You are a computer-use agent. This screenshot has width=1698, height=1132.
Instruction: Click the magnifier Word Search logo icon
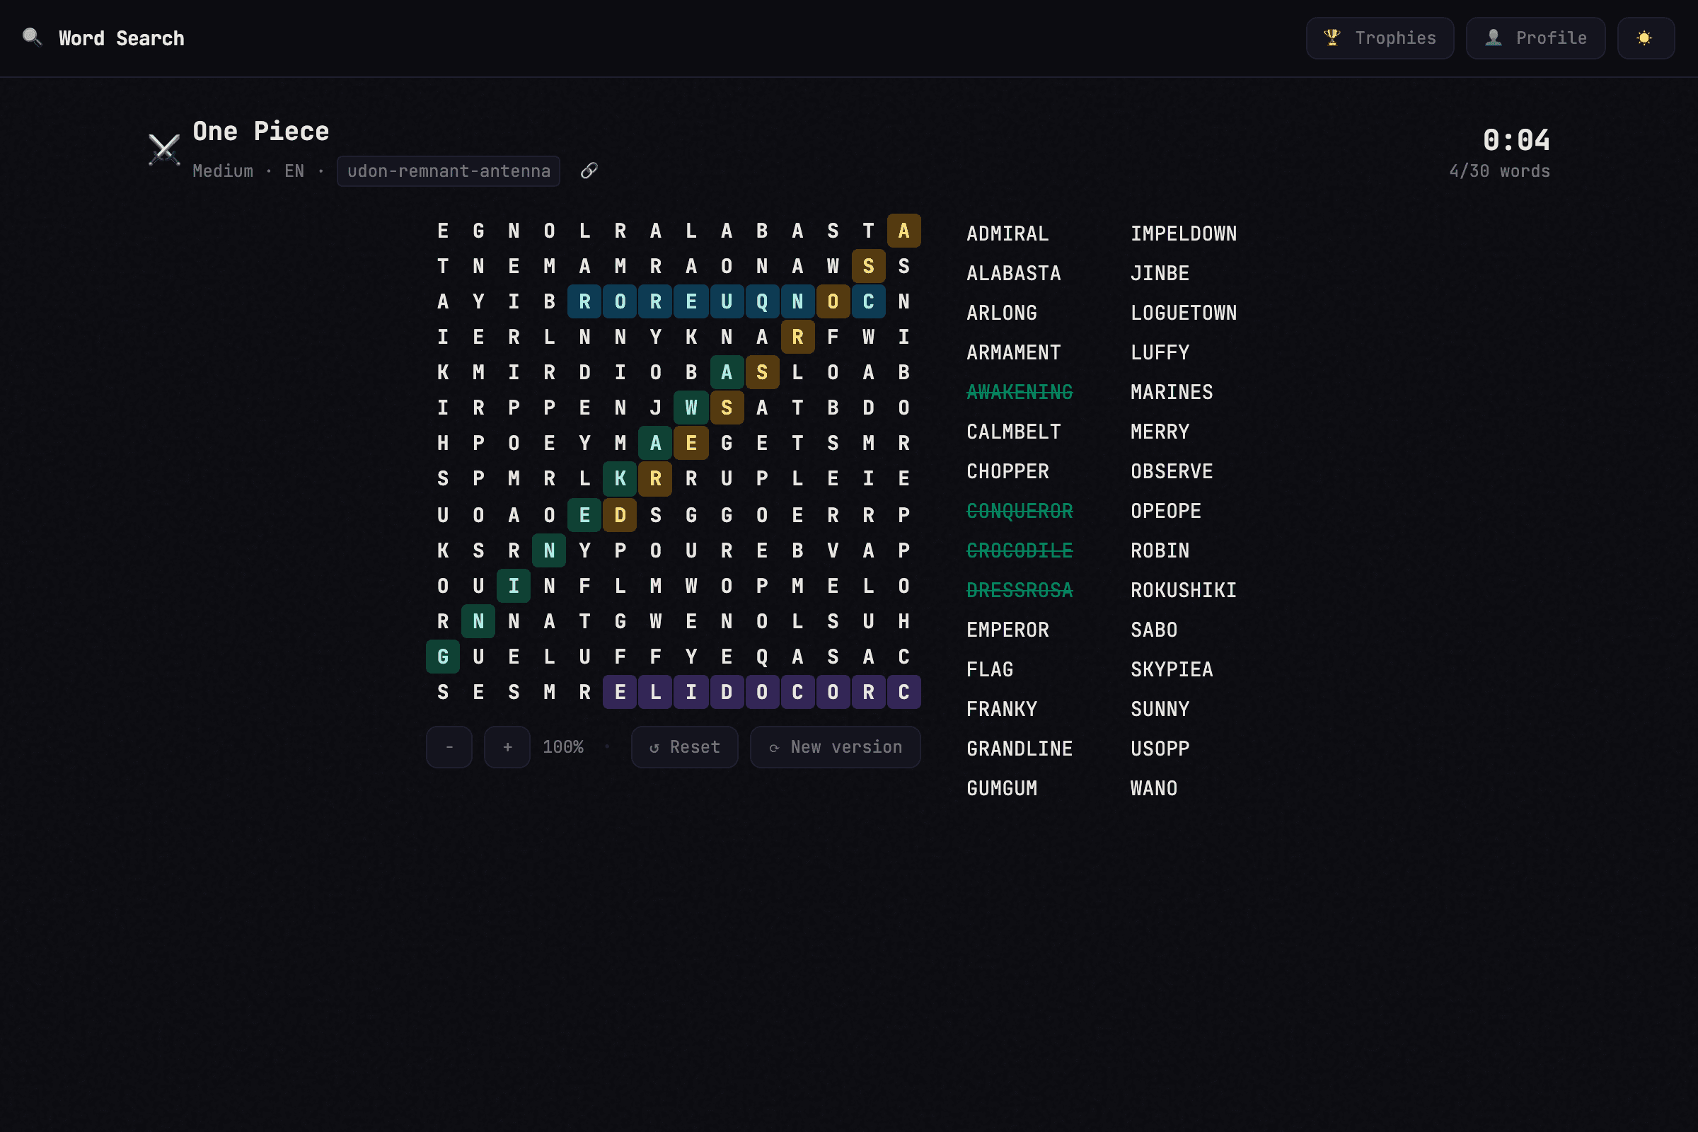(x=32, y=37)
